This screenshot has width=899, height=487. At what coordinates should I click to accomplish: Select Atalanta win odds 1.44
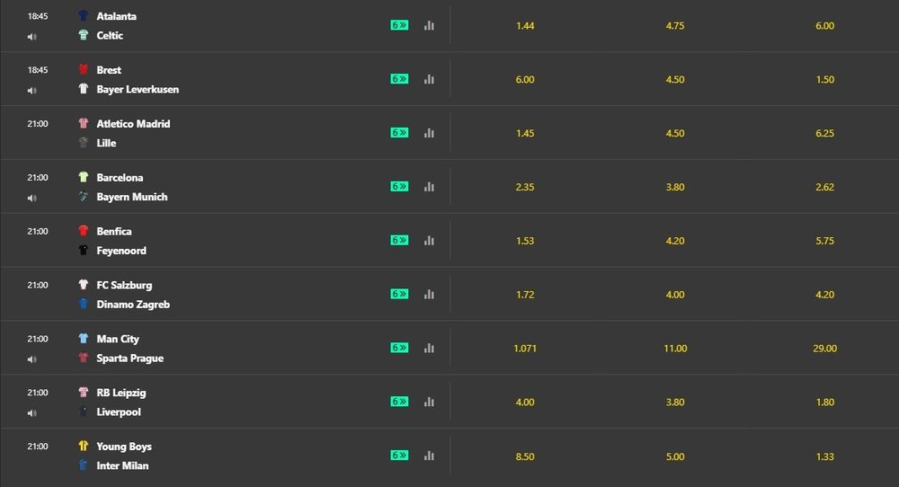coord(525,26)
